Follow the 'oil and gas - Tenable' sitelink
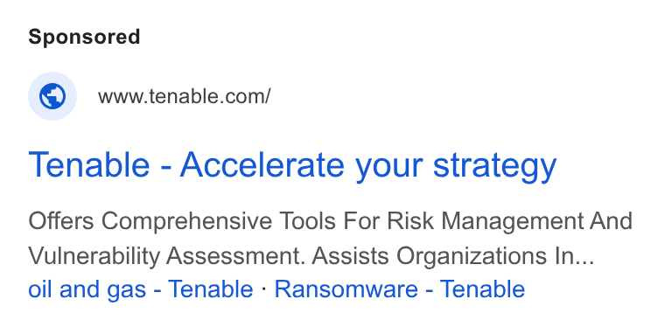The width and height of the screenshot is (665, 327). click(140, 289)
